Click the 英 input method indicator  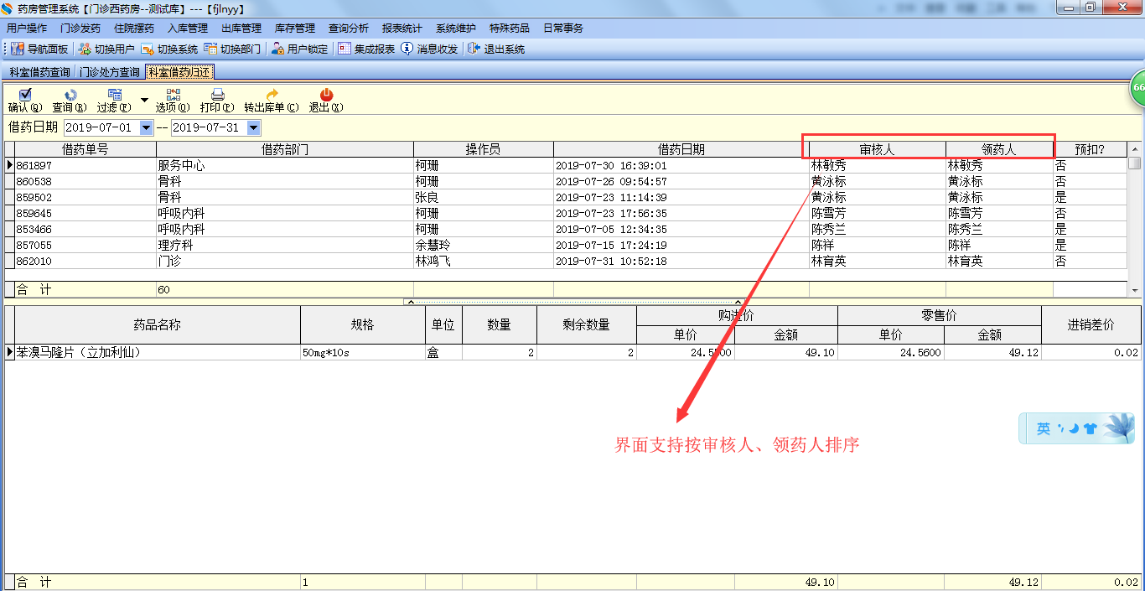(x=1044, y=428)
